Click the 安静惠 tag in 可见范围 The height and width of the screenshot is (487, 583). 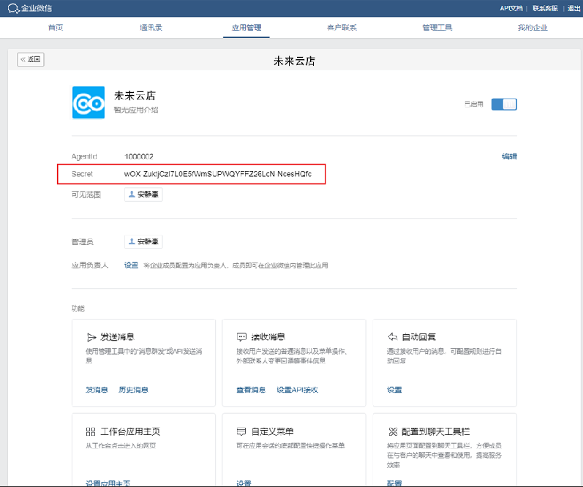tap(143, 195)
